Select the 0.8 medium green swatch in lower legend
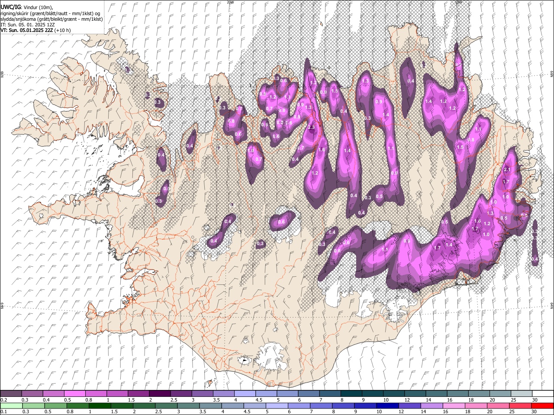 (x=77, y=405)
